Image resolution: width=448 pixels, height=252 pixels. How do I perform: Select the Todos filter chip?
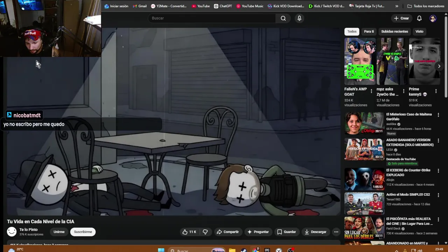pyautogui.click(x=352, y=31)
